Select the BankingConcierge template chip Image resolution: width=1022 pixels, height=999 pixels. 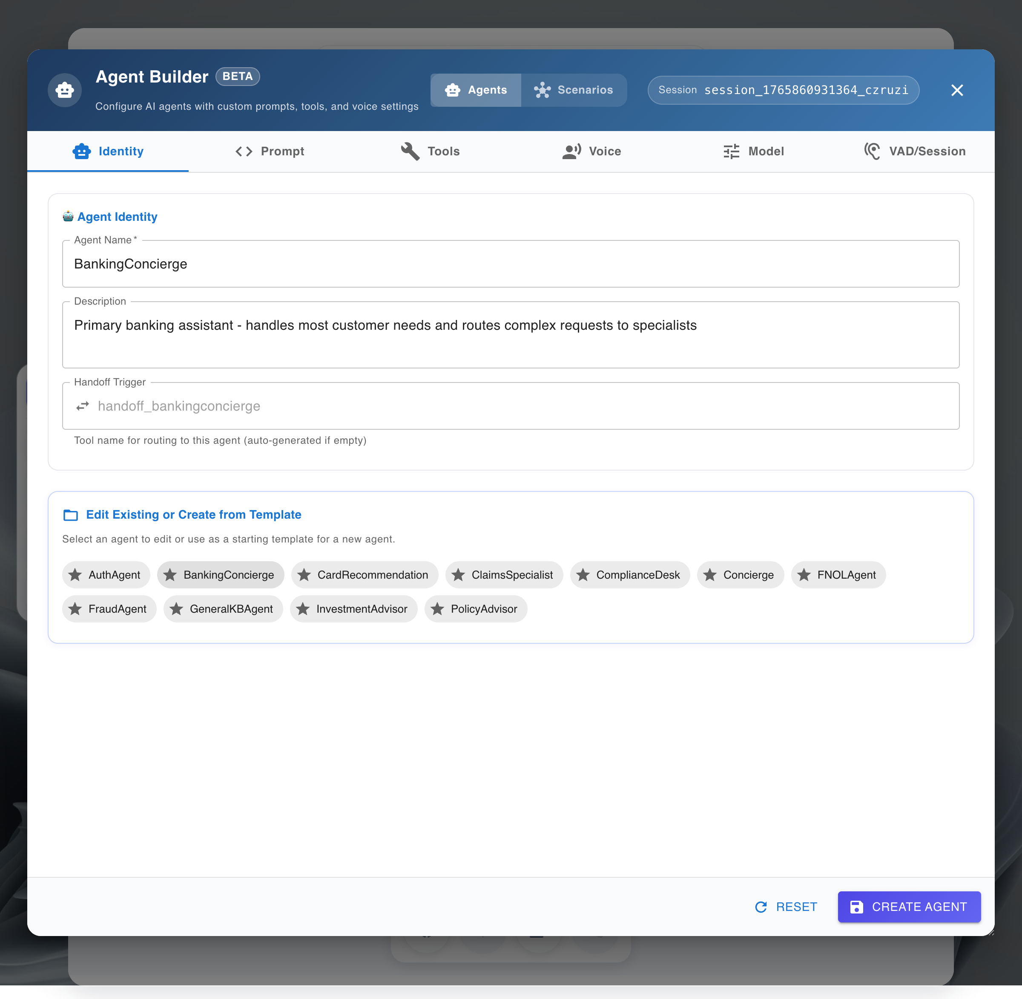(221, 575)
